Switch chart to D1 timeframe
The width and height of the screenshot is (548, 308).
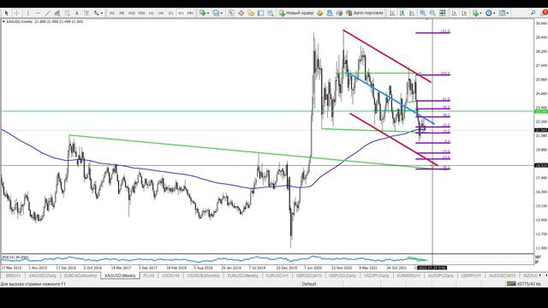170,13
